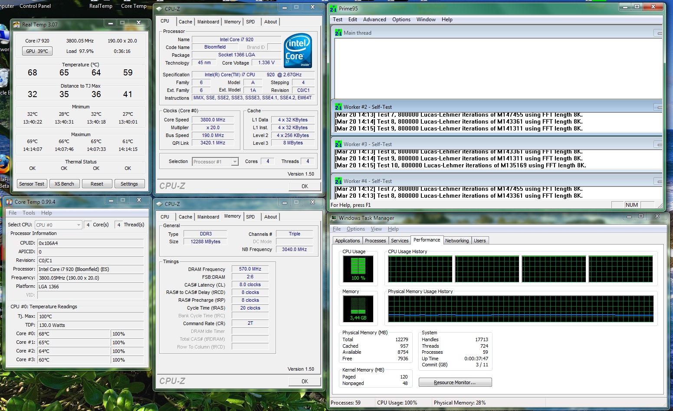The height and width of the screenshot is (411, 673).
Task: Open Users tab in Task Manager
Action: click(480, 241)
